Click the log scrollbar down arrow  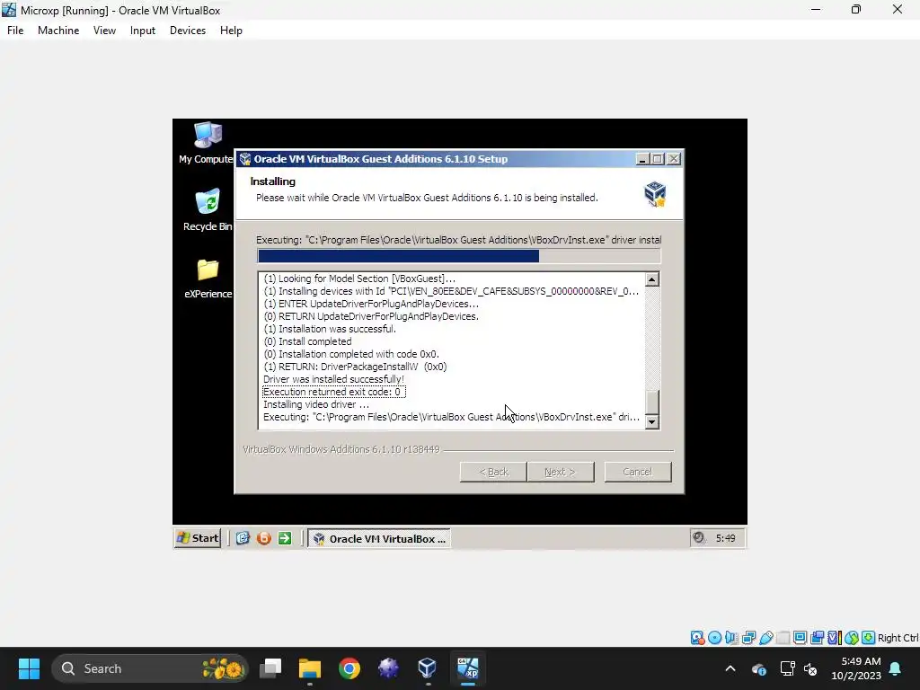click(652, 422)
